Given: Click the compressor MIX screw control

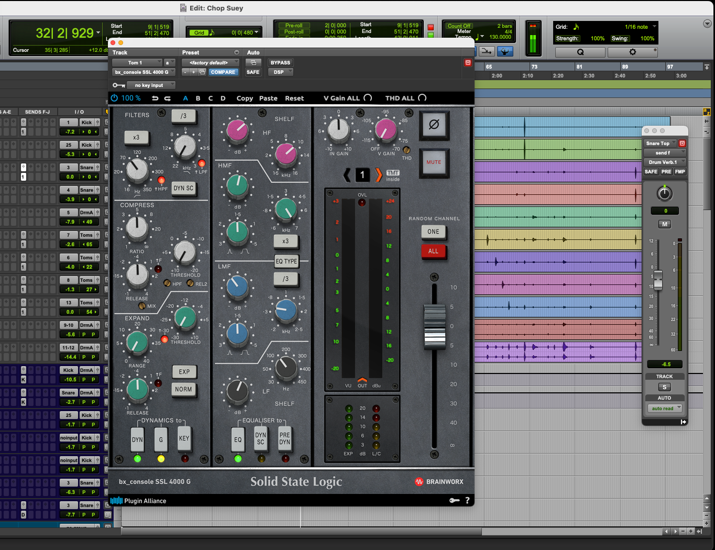Looking at the screenshot, I should [x=142, y=306].
